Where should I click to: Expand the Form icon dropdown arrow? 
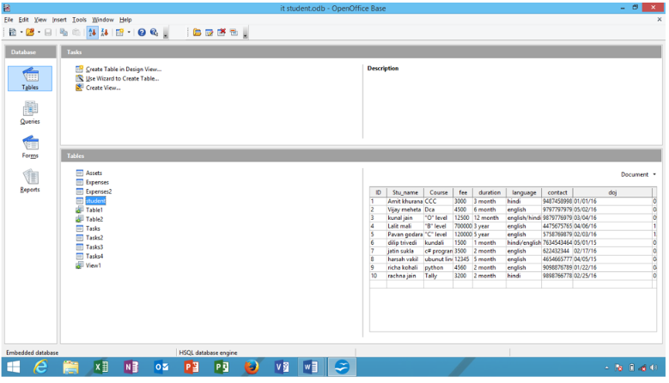coord(129,33)
